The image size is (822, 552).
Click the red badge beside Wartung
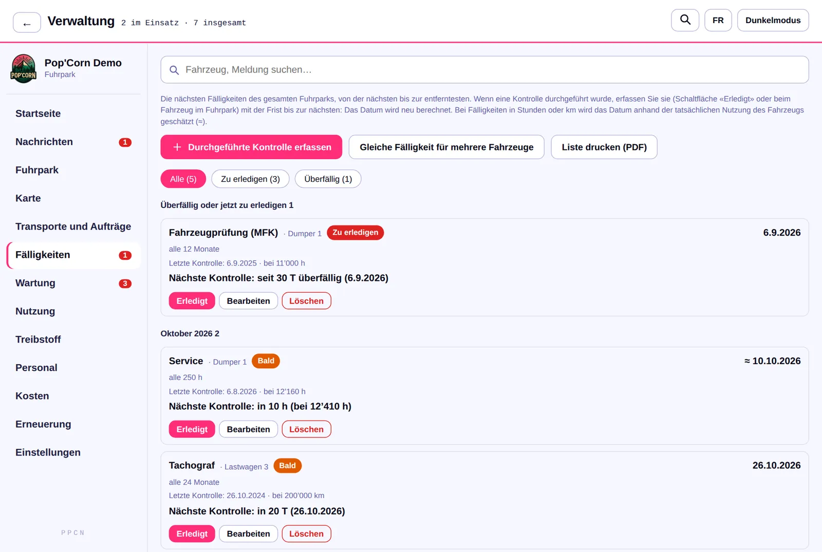pyautogui.click(x=125, y=283)
